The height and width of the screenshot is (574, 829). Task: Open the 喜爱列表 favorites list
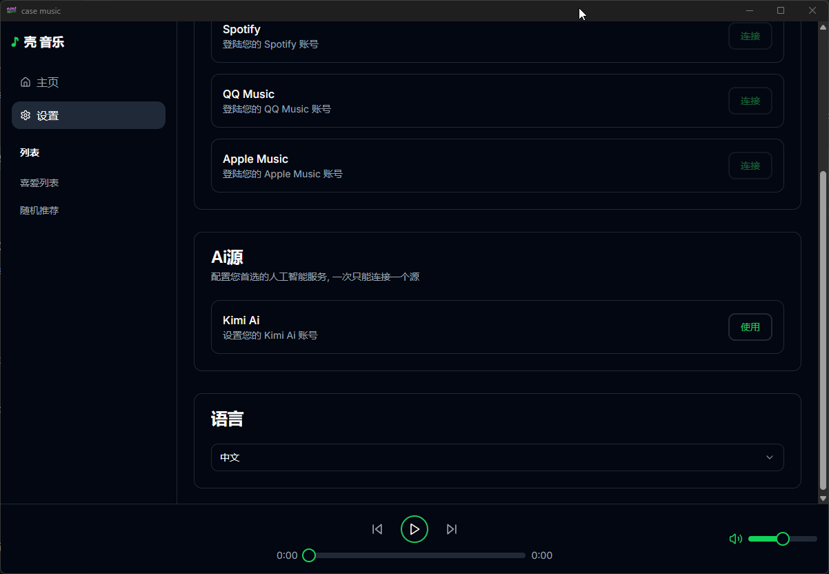pyautogui.click(x=39, y=183)
